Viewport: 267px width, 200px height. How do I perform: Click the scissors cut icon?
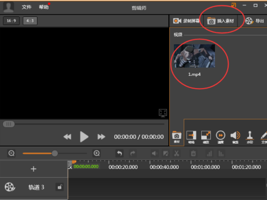click(x=177, y=153)
